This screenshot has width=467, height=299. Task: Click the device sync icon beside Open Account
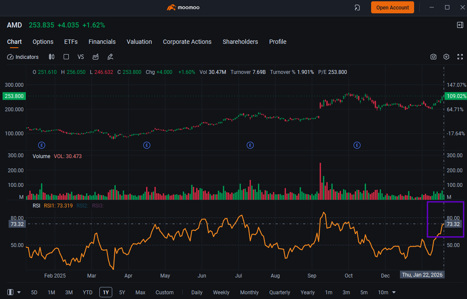tap(357, 7)
